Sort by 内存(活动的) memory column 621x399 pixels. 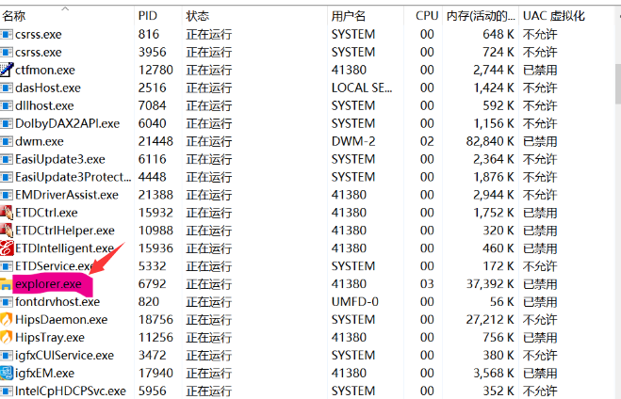[x=481, y=16]
